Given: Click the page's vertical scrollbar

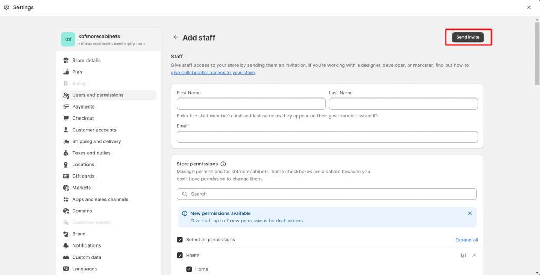Looking at the screenshot, I should (537, 53).
